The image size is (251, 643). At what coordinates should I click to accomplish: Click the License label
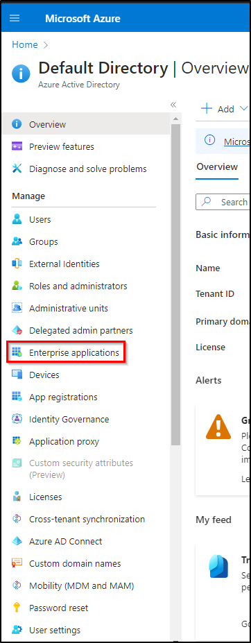(x=210, y=347)
